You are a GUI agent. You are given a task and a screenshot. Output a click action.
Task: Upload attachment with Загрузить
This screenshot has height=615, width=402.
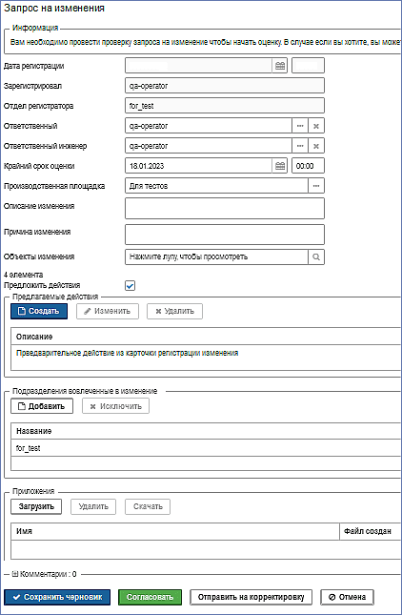36,506
